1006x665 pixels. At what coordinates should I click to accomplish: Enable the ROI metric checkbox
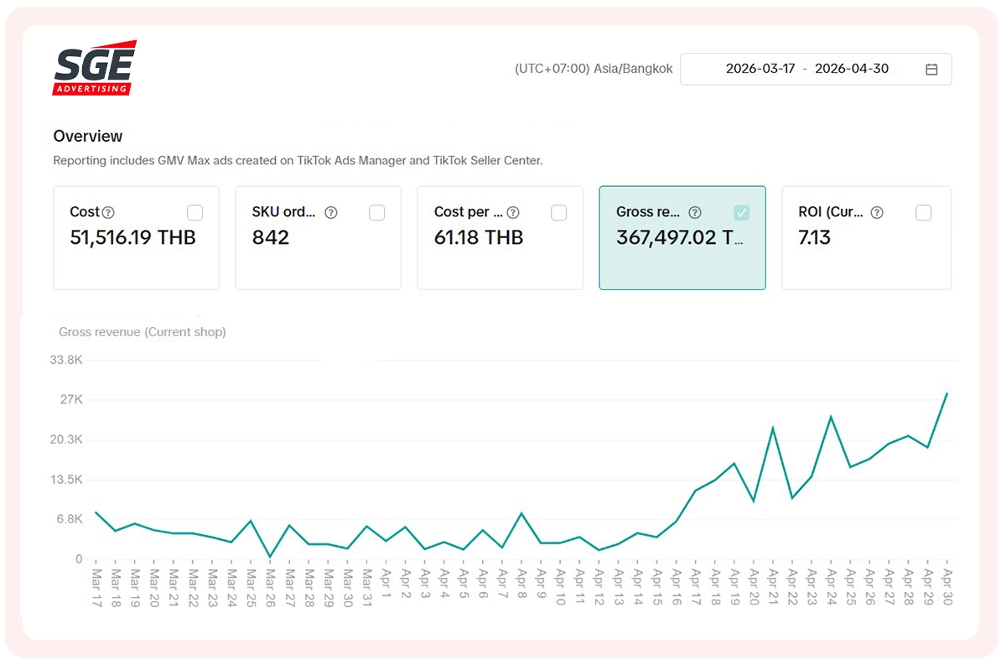pos(924,213)
